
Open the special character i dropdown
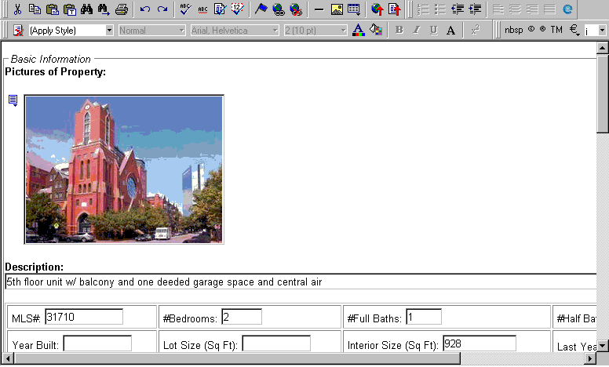(603, 31)
